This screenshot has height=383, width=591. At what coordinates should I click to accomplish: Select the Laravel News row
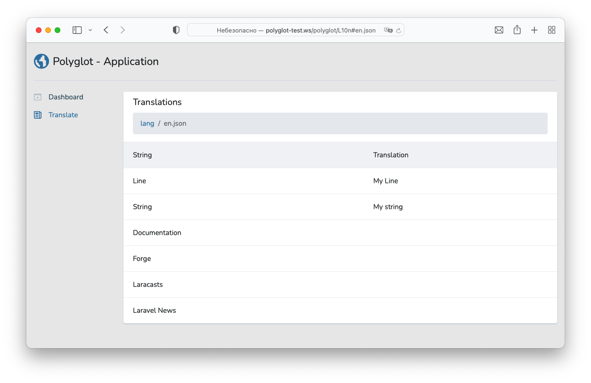(x=340, y=310)
